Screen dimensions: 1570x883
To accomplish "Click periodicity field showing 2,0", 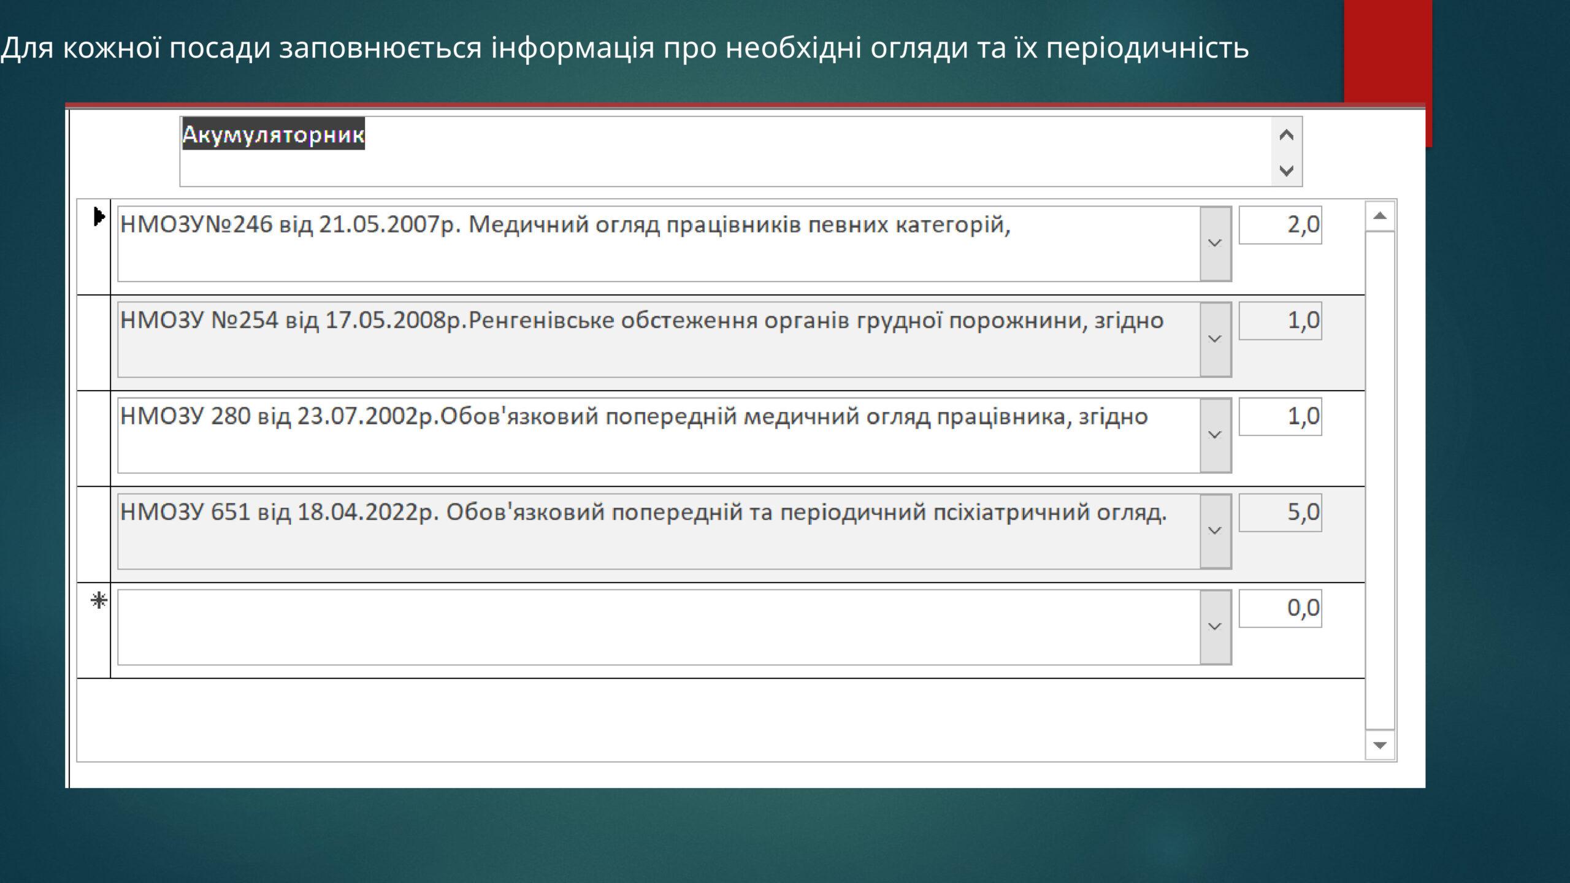I will (x=1280, y=225).
